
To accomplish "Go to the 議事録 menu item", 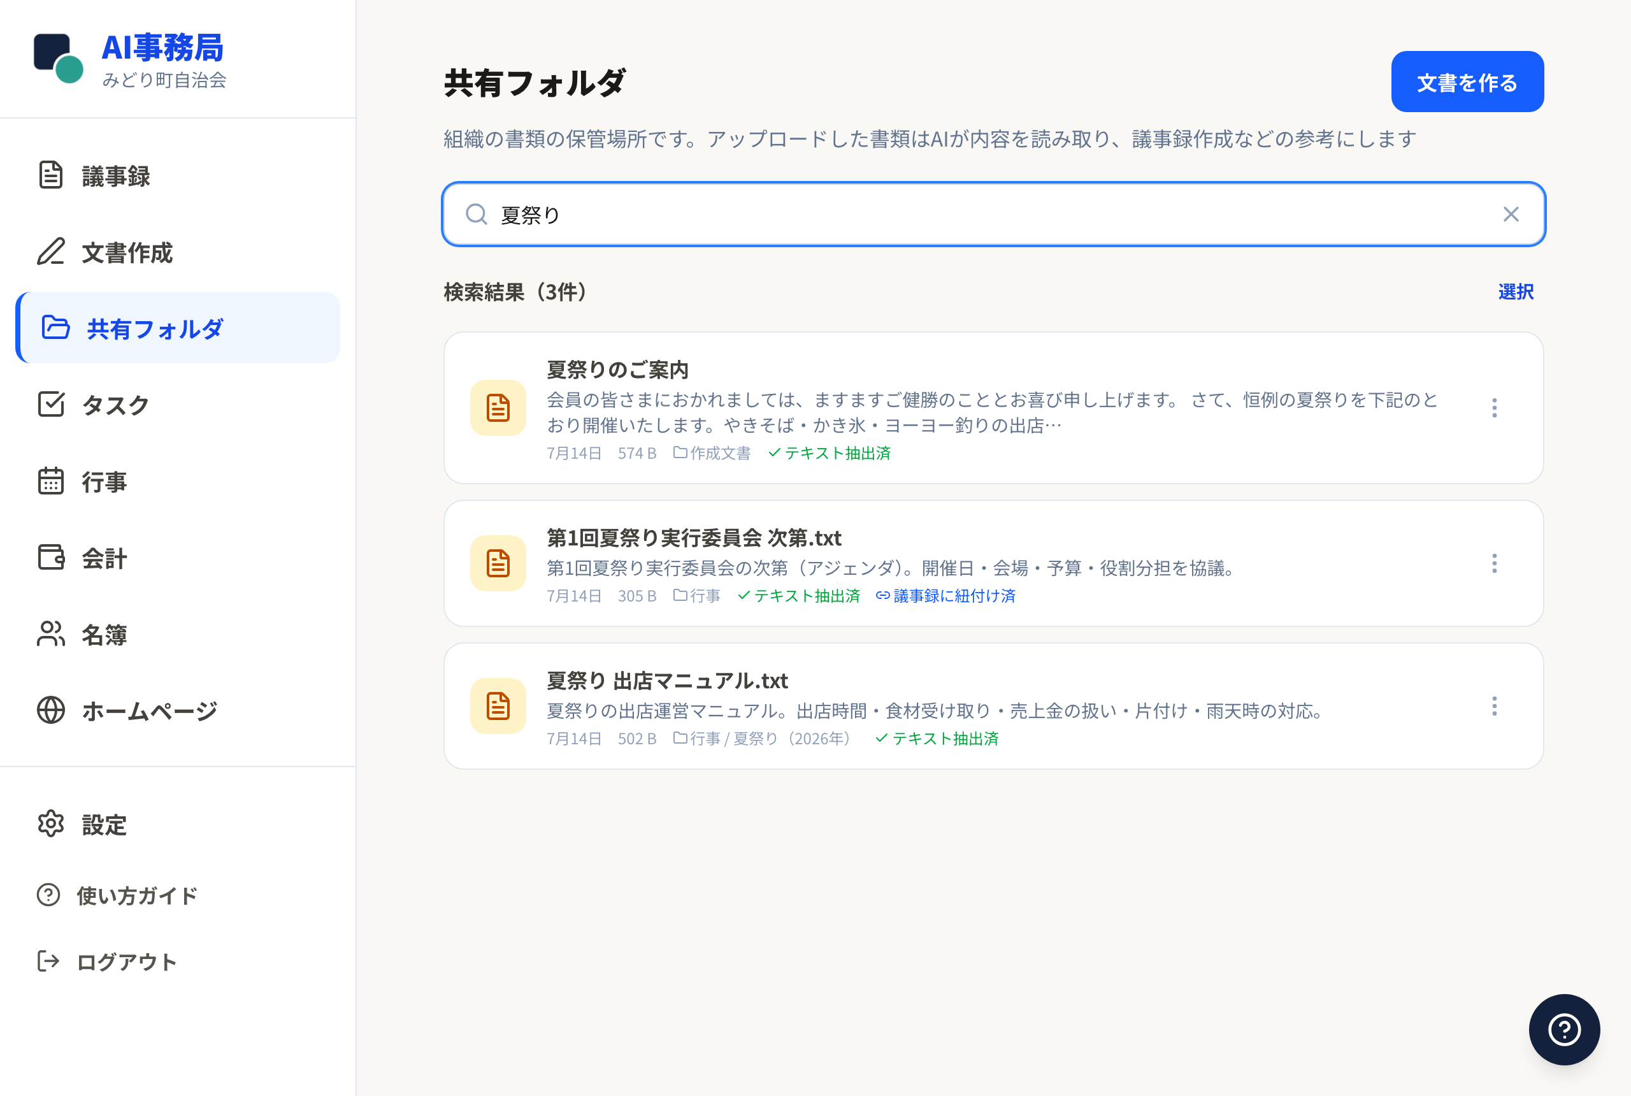I will pyautogui.click(x=178, y=175).
